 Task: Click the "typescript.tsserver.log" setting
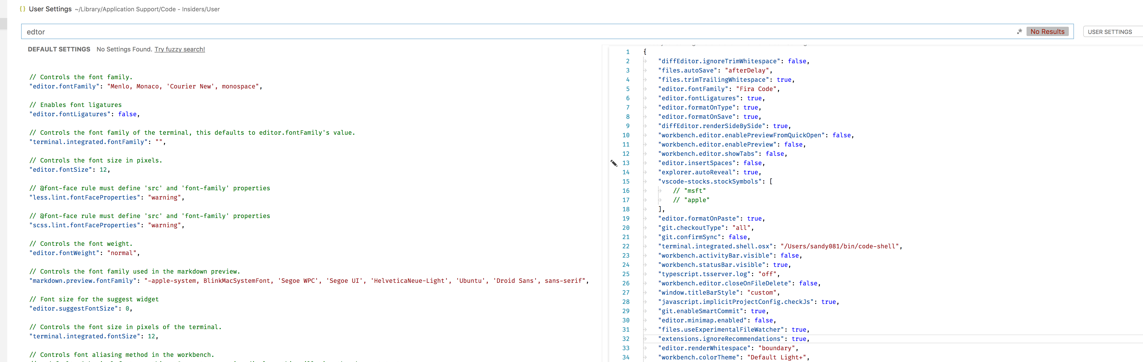(x=719, y=274)
